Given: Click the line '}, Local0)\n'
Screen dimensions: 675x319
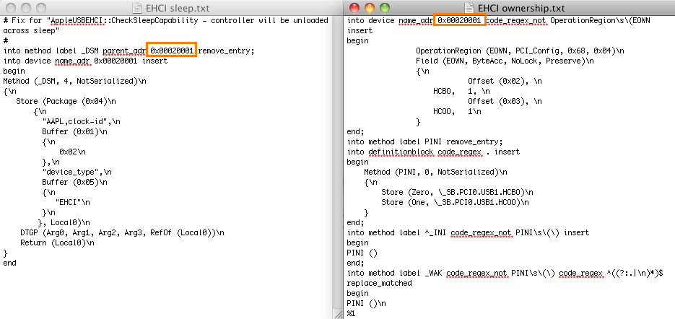Looking at the screenshot, I should click(64, 222).
